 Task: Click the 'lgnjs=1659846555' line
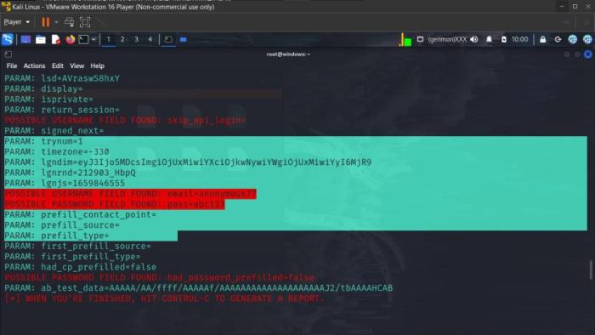65,184
